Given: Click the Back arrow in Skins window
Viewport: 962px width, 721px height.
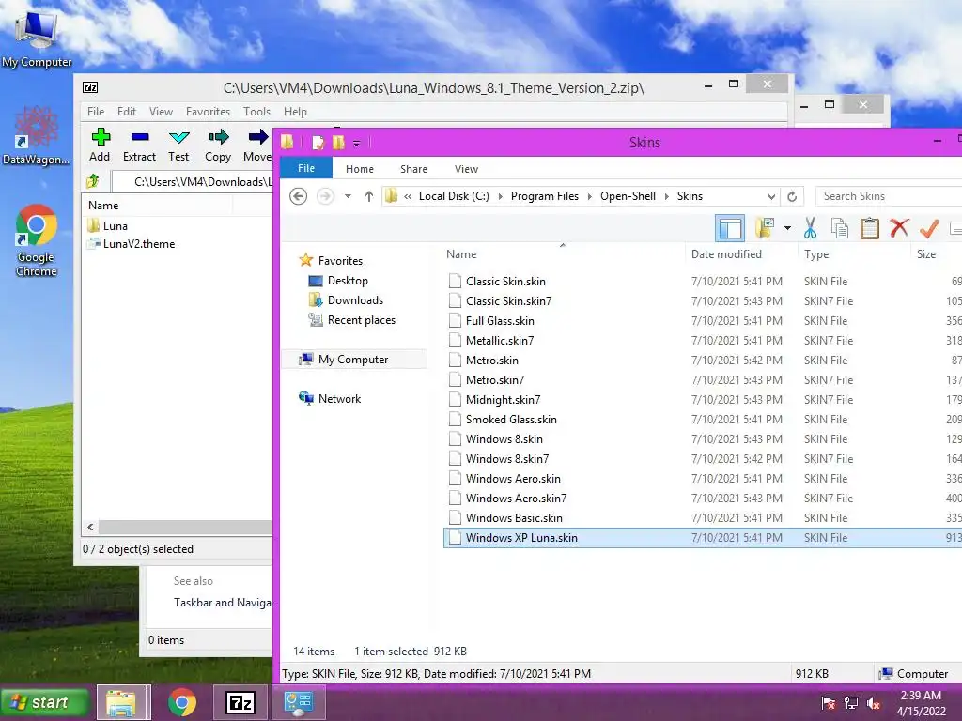Looking at the screenshot, I should pyautogui.click(x=298, y=196).
